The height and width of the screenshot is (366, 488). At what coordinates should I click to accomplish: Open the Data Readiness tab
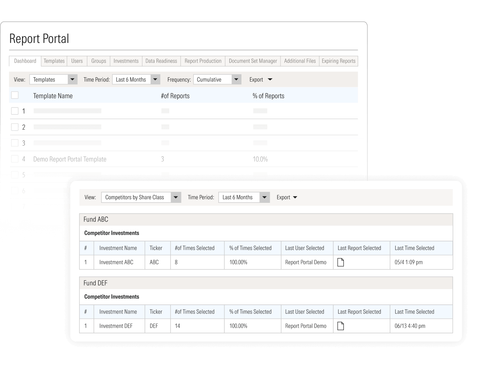161,61
